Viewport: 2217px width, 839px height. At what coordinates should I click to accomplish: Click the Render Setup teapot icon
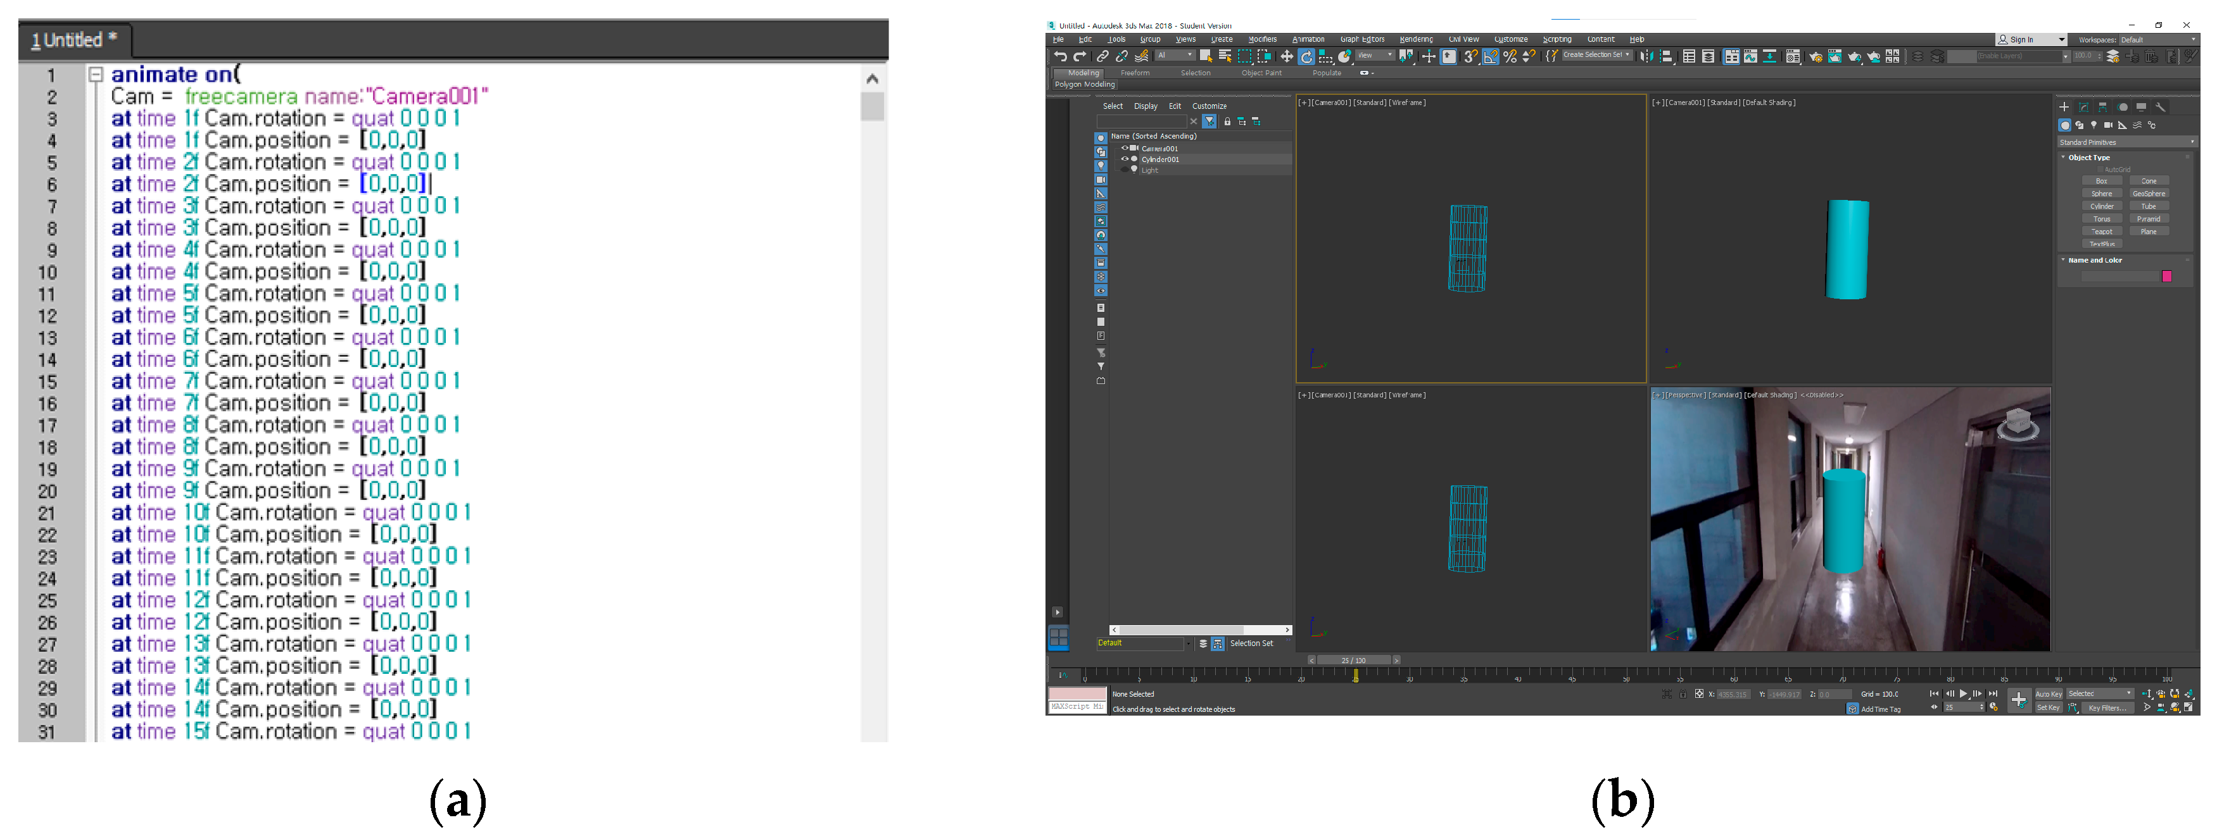(1816, 57)
